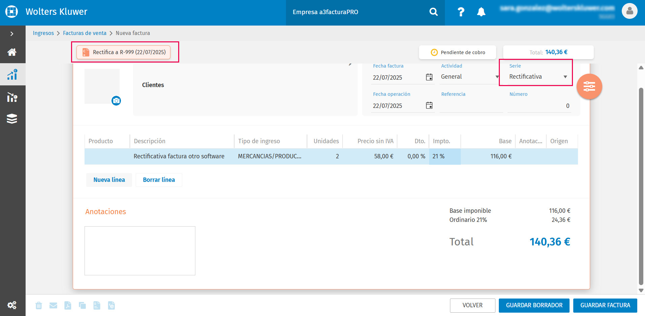Click the duplicate copy icon
Image resolution: width=645 pixels, height=316 pixels.
pos(82,305)
